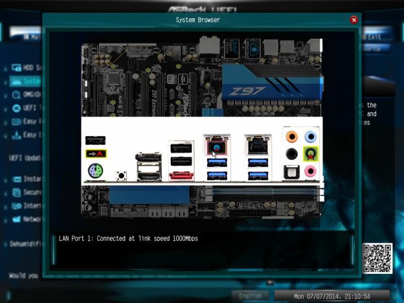Image resolution: width=404 pixels, height=303 pixels.
Task: Select the green line-out audio jack
Action: (x=311, y=154)
